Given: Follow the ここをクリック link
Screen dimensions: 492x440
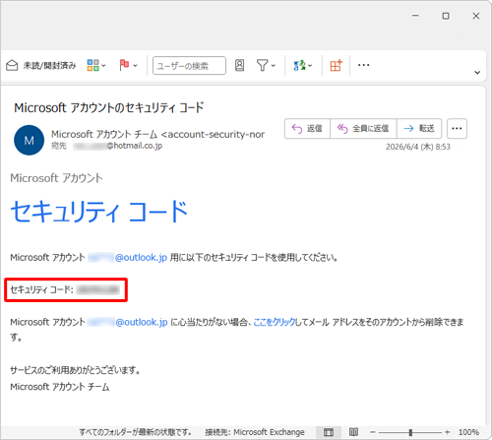Looking at the screenshot, I should click(275, 322).
